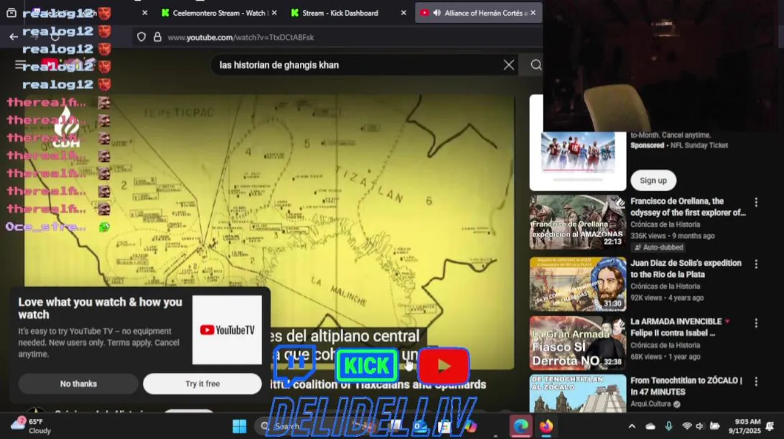Open the 9:03 AM clock calendar

(745, 426)
